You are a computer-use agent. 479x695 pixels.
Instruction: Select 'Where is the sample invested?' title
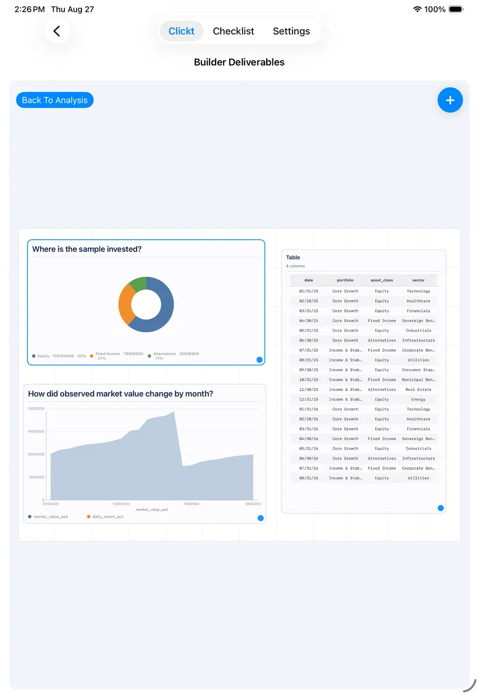coord(87,249)
